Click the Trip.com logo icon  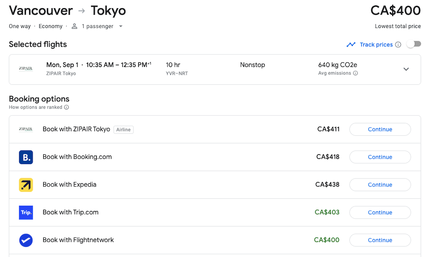(26, 212)
